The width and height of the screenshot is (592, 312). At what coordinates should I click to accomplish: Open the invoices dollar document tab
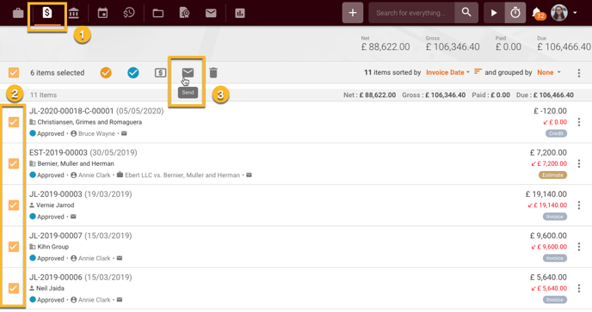[47, 13]
